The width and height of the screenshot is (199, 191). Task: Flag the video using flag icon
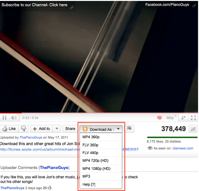point(129,129)
